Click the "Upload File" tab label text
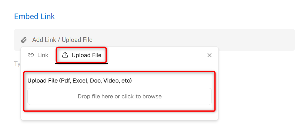Image resolution: width=306 pixels, height=137 pixels. pos(87,55)
